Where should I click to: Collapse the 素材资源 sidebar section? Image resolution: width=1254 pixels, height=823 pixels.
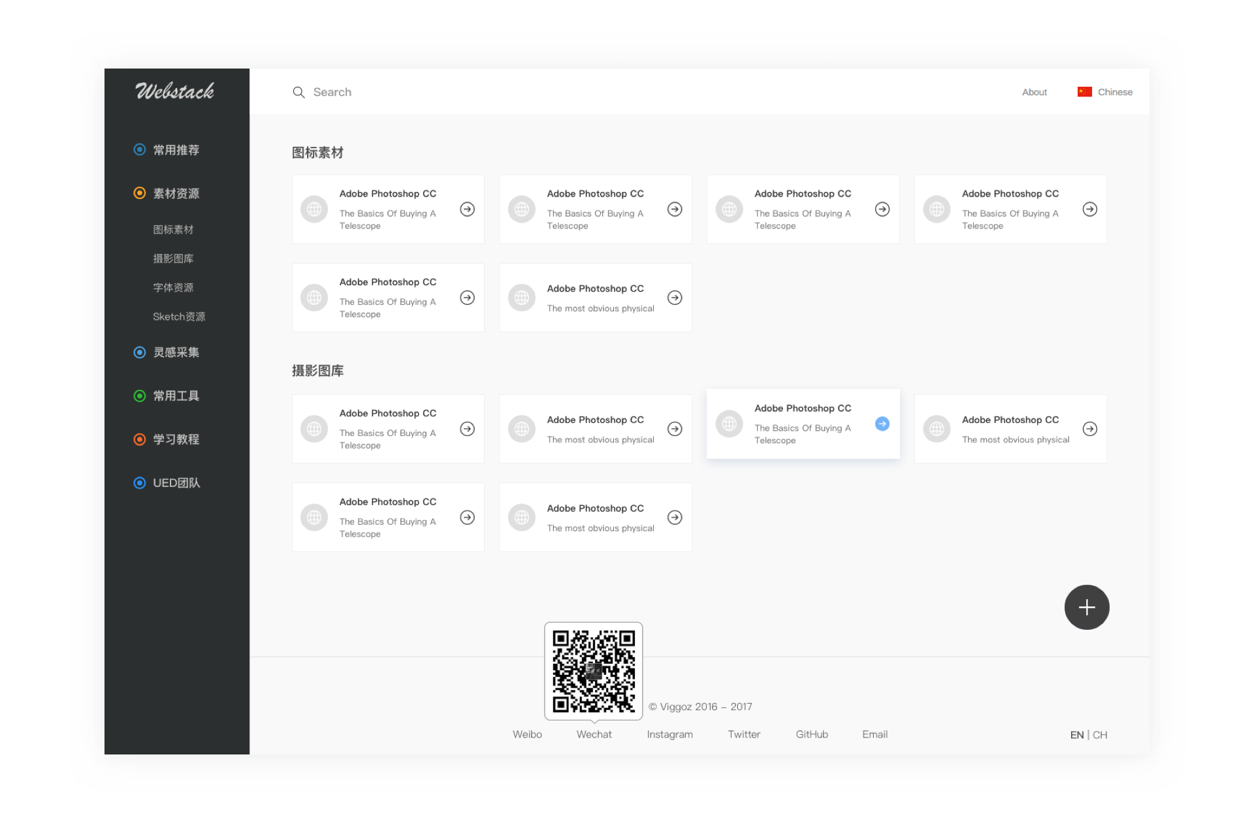click(x=176, y=193)
